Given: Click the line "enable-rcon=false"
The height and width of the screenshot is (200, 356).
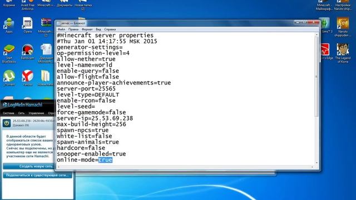Looking at the screenshot, I should 86,101.
